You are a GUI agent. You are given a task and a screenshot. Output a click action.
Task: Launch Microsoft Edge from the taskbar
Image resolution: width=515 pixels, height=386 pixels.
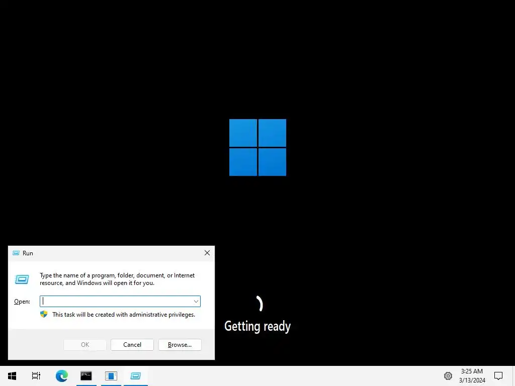(x=62, y=376)
